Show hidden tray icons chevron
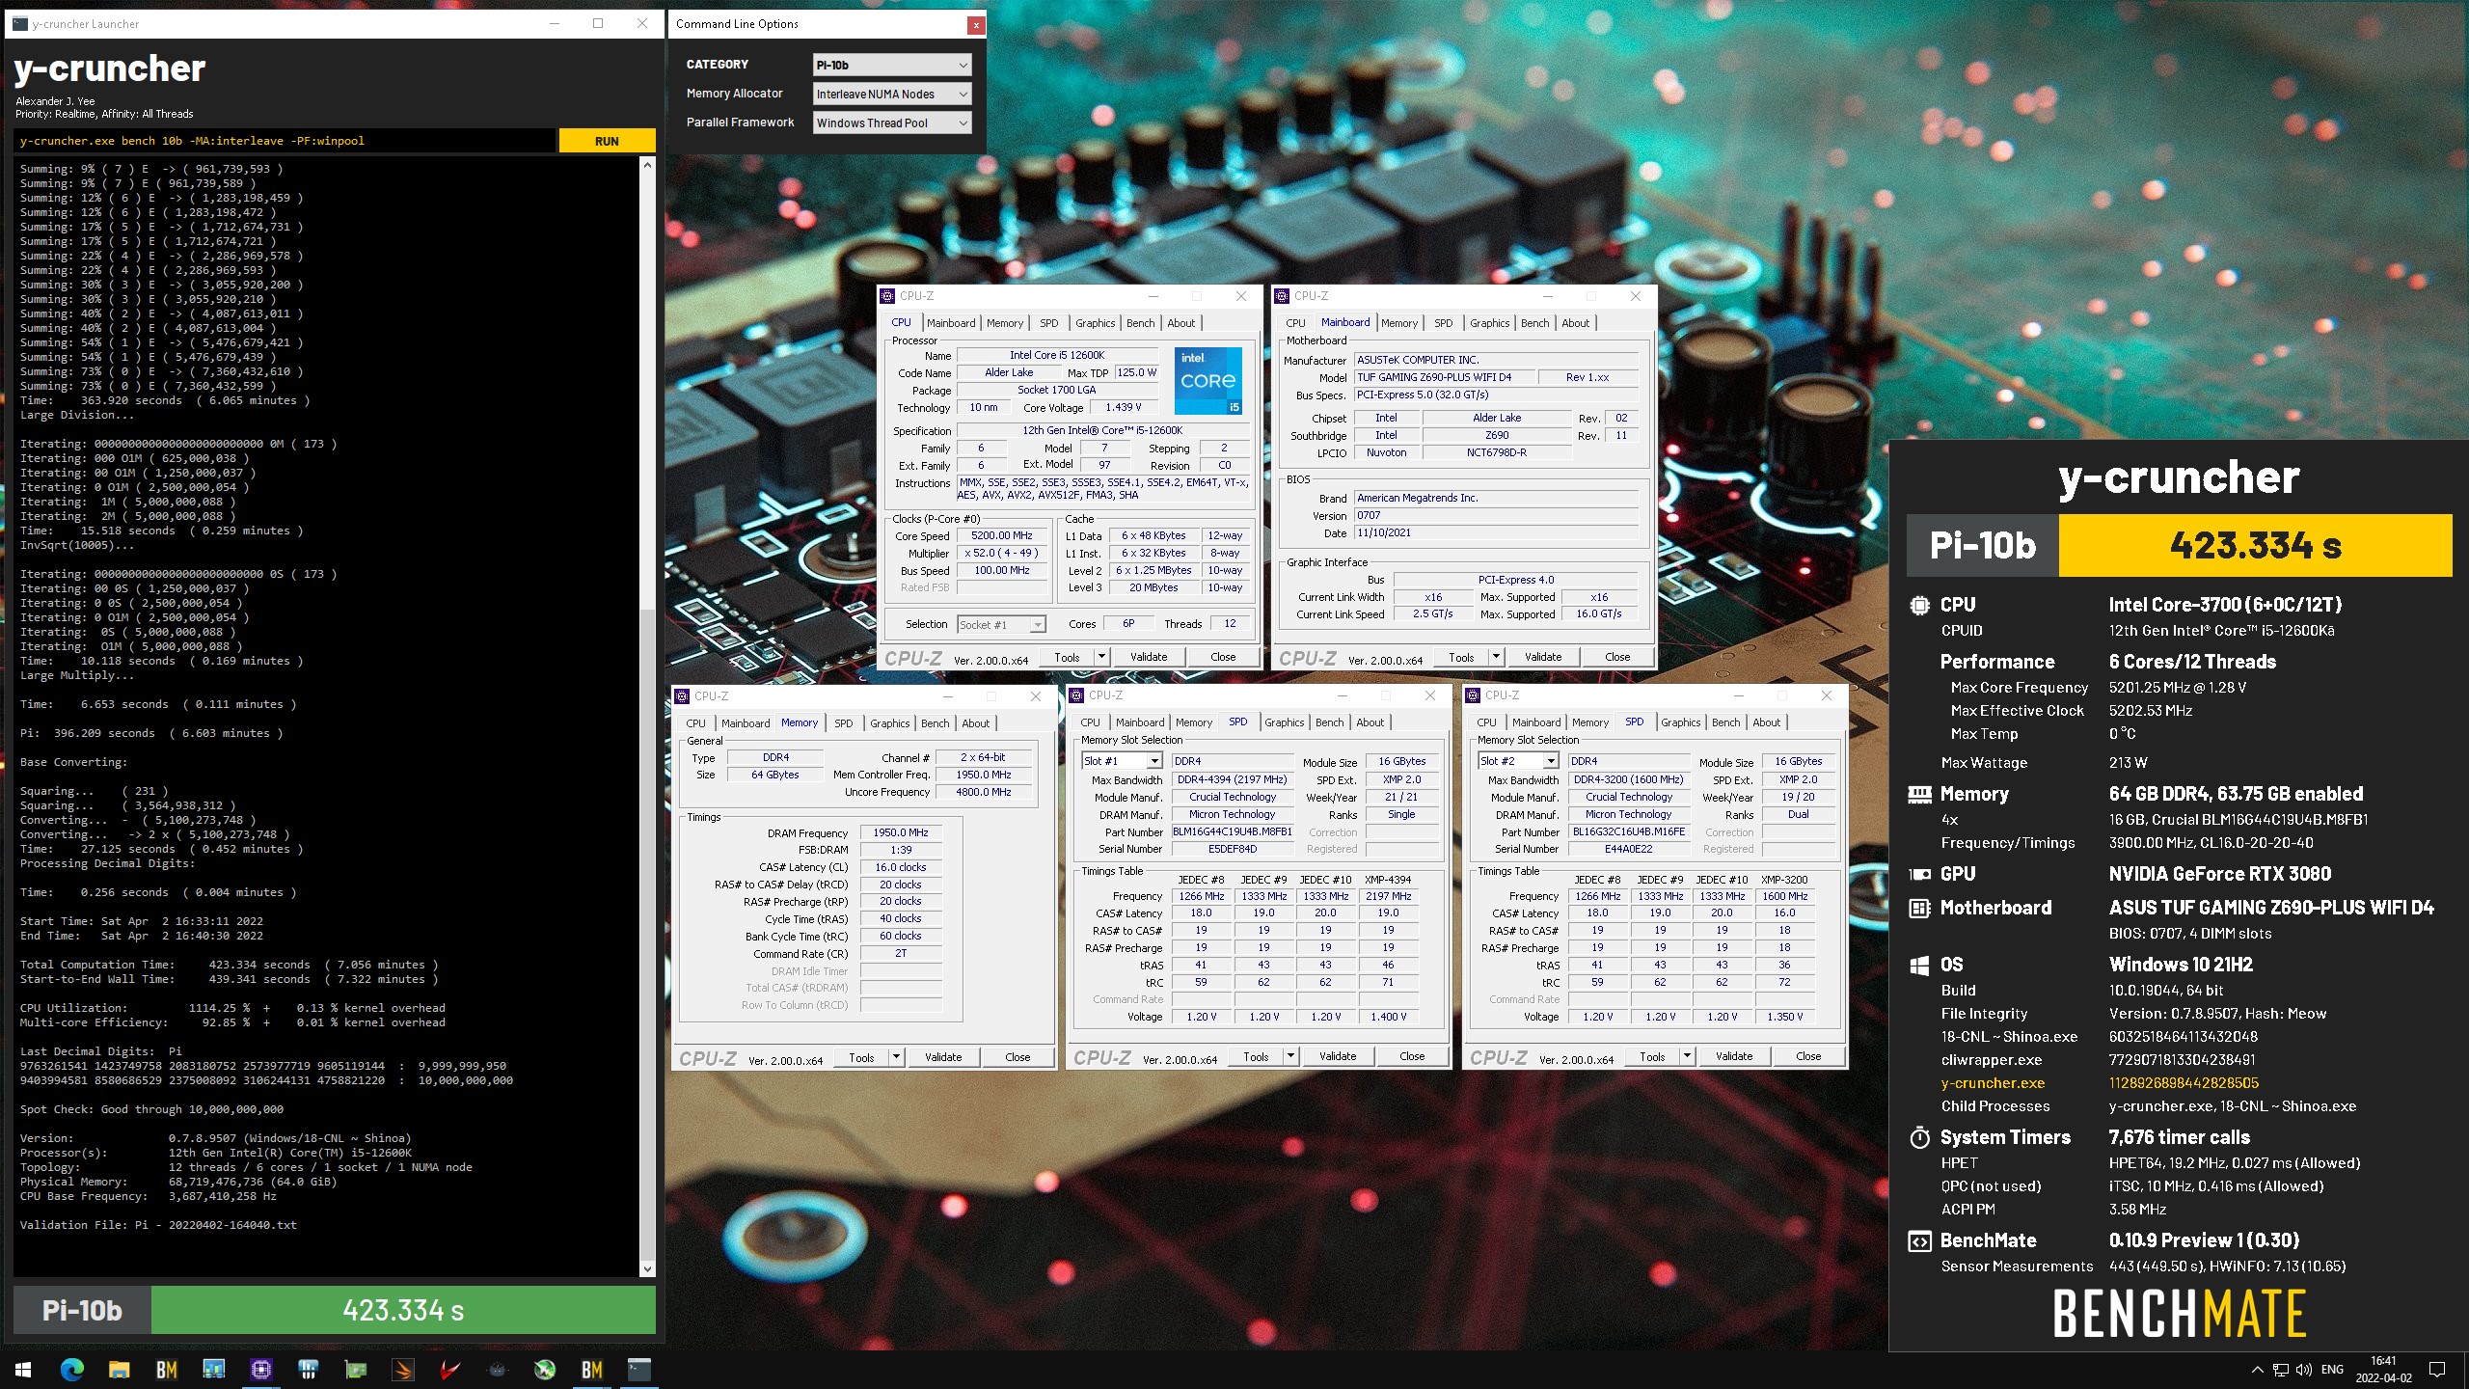The image size is (2469, 1389). click(2257, 1369)
